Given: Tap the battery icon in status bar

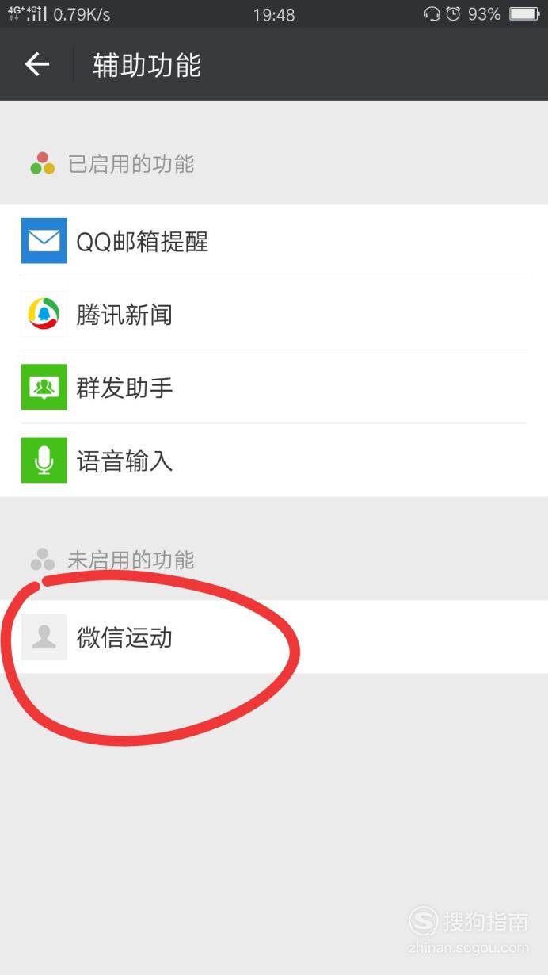Looking at the screenshot, I should point(524,13).
